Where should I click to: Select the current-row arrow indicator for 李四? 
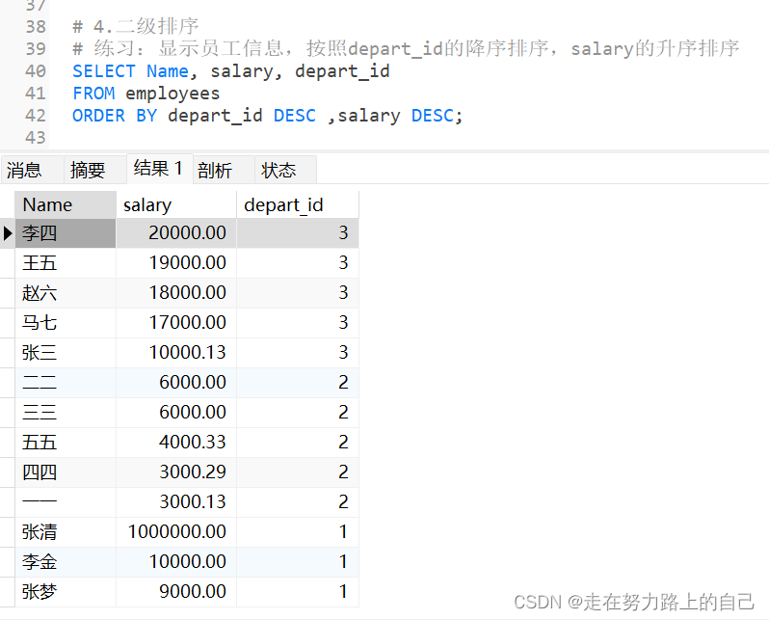point(8,233)
